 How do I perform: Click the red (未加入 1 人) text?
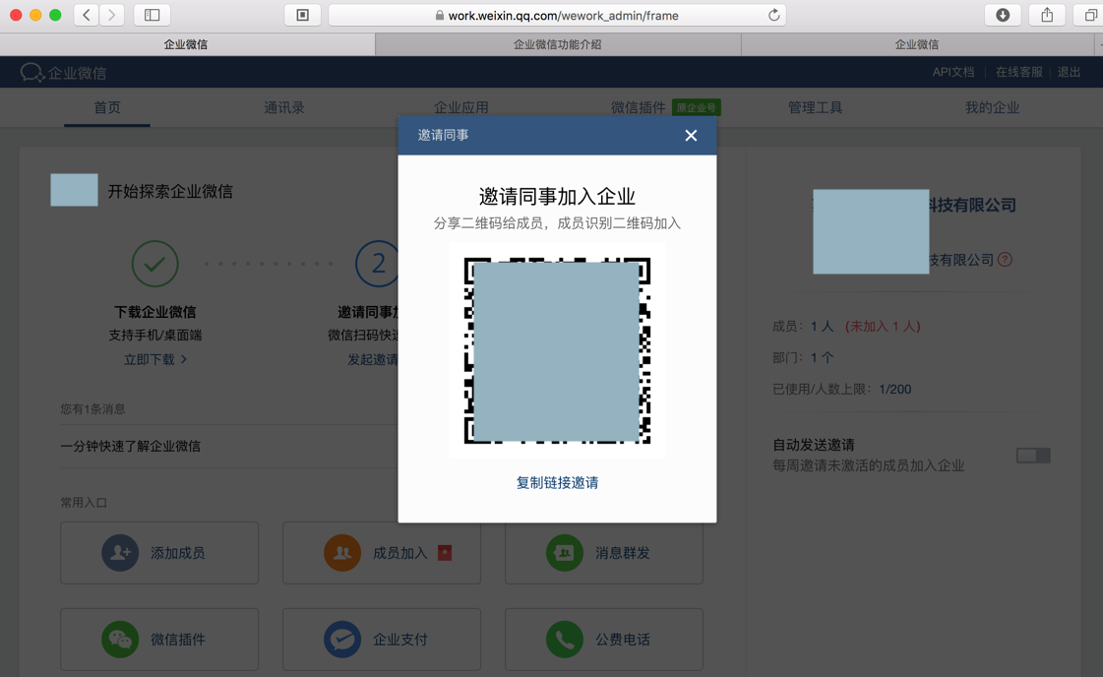pos(883,327)
